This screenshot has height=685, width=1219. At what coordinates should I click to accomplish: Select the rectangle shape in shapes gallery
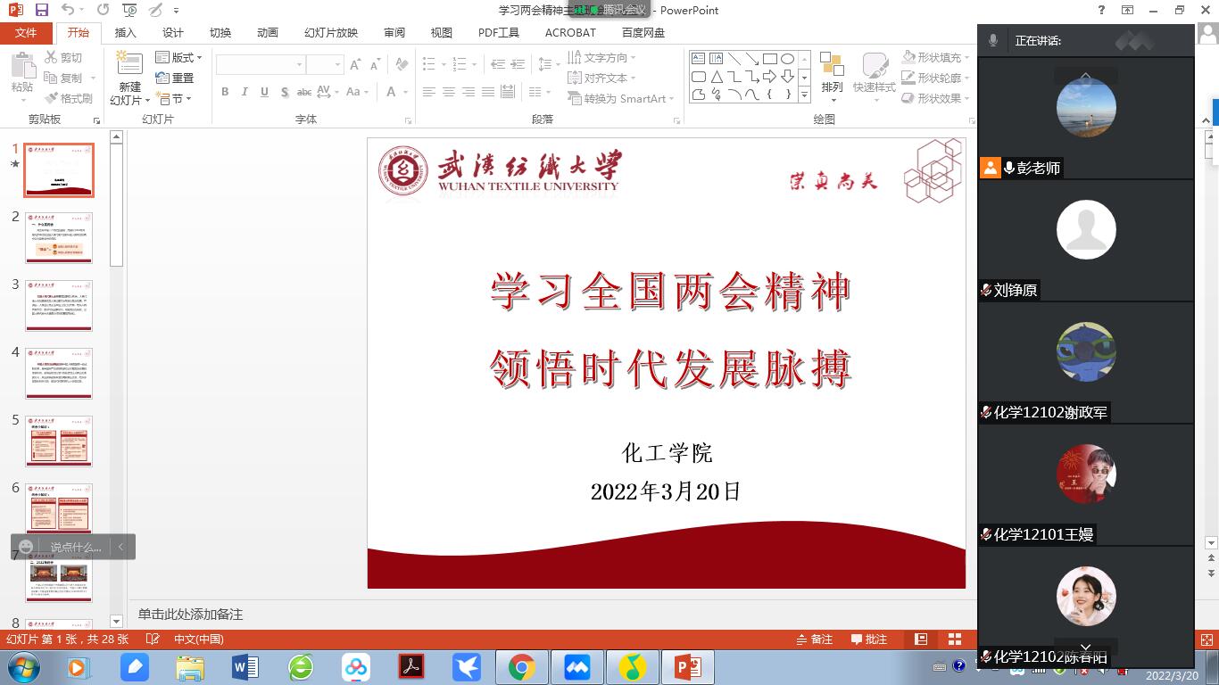[769, 59]
